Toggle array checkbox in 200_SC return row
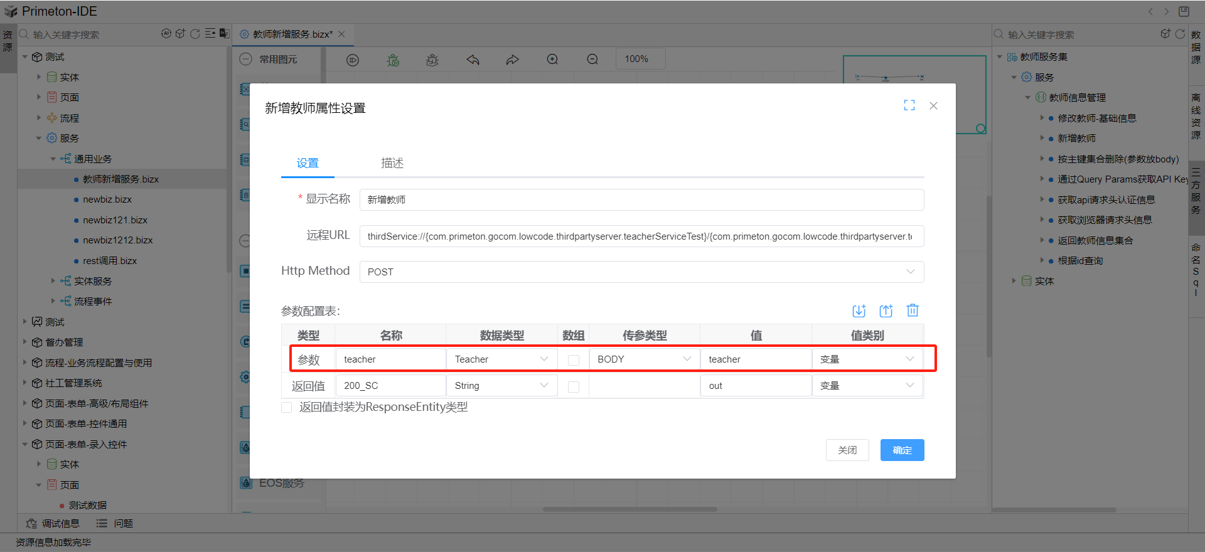 pyautogui.click(x=573, y=386)
